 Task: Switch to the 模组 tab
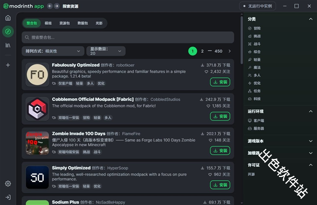48,23
